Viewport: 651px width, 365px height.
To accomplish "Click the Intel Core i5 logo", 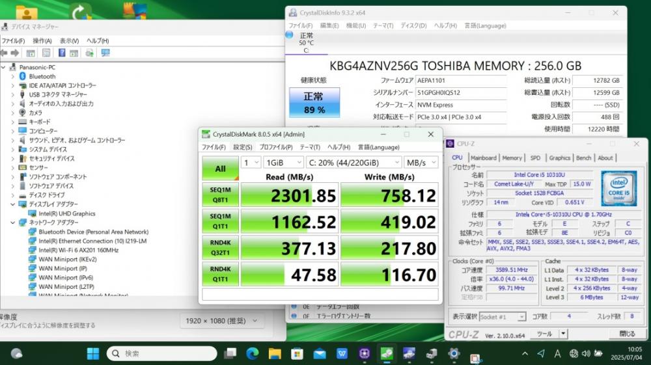I will [x=618, y=189].
